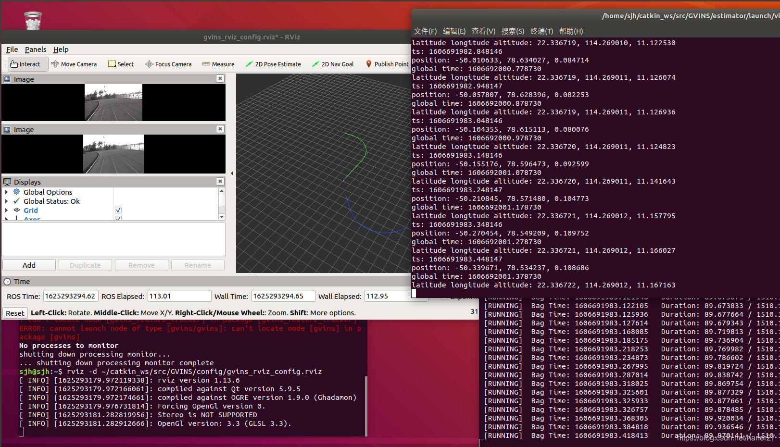
Task: Open the File menu in RViz
Action: click(x=12, y=50)
